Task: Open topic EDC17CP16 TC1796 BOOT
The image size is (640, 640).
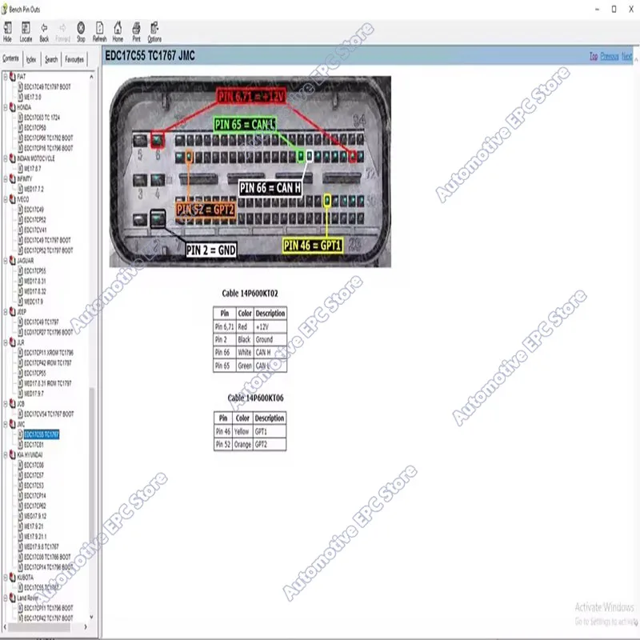Action: click(x=49, y=148)
